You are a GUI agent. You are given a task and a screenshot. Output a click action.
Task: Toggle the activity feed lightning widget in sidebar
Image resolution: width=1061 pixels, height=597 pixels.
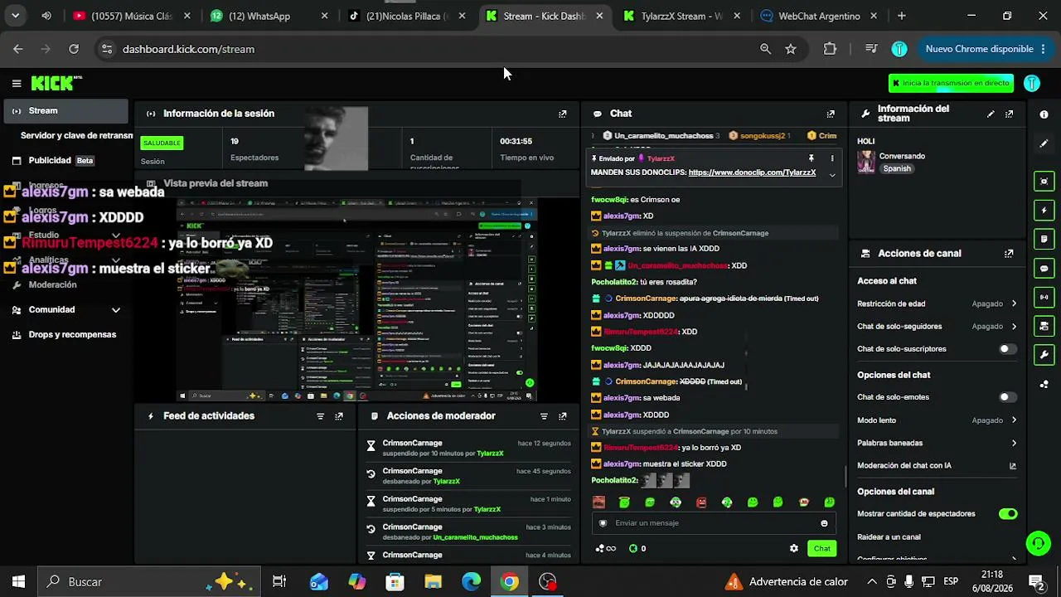pyautogui.click(x=1044, y=211)
